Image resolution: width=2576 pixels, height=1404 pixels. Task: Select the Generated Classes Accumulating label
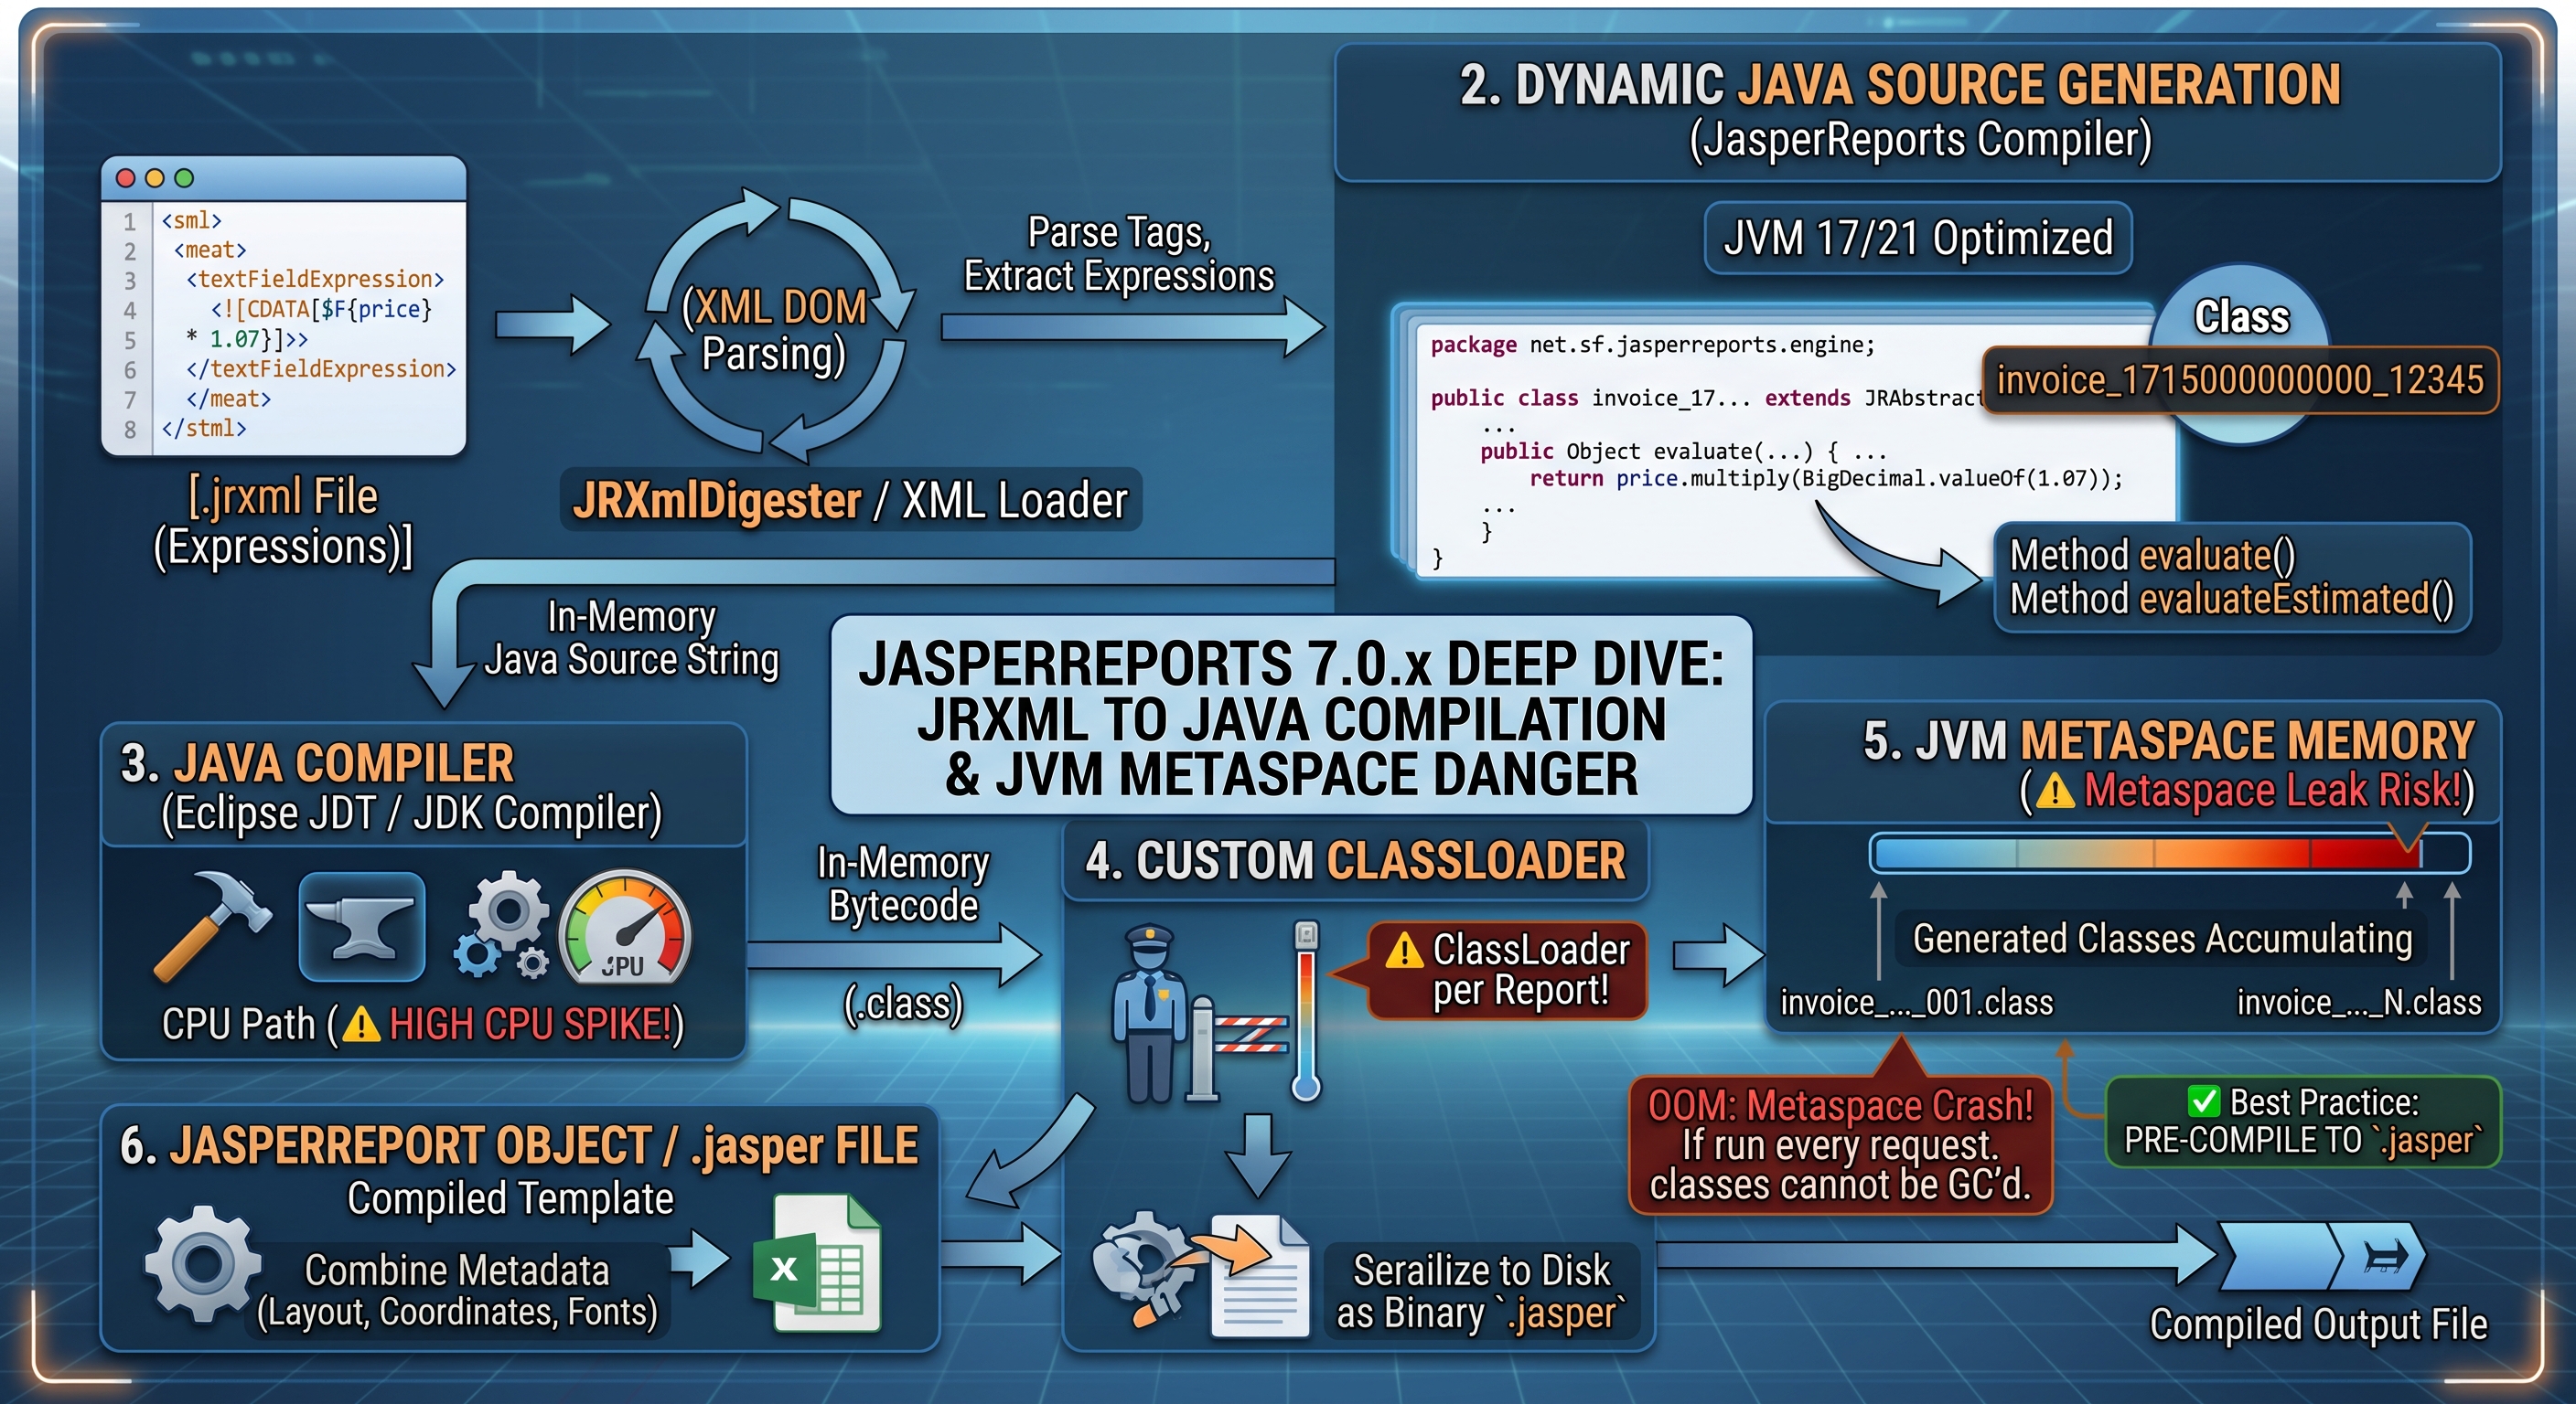[2162, 940]
